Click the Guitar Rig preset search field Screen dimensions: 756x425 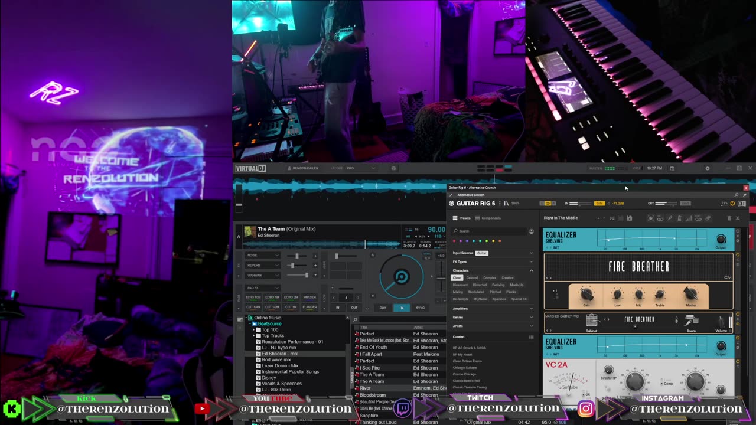[x=489, y=231]
